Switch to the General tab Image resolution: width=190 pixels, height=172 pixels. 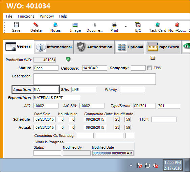[x=18, y=47]
